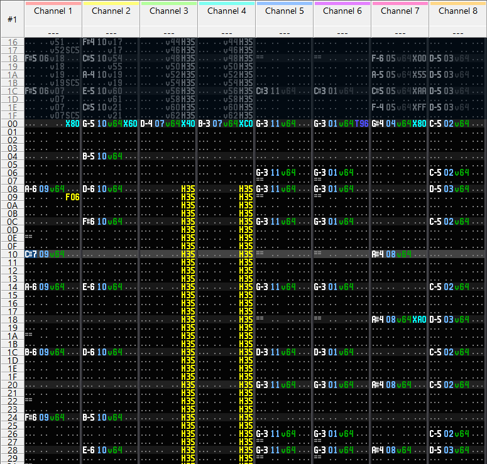Click the Channel 5 header label
The width and height of the screenshot is (487, 464).
pyautogui.click(x=284, y=11)
